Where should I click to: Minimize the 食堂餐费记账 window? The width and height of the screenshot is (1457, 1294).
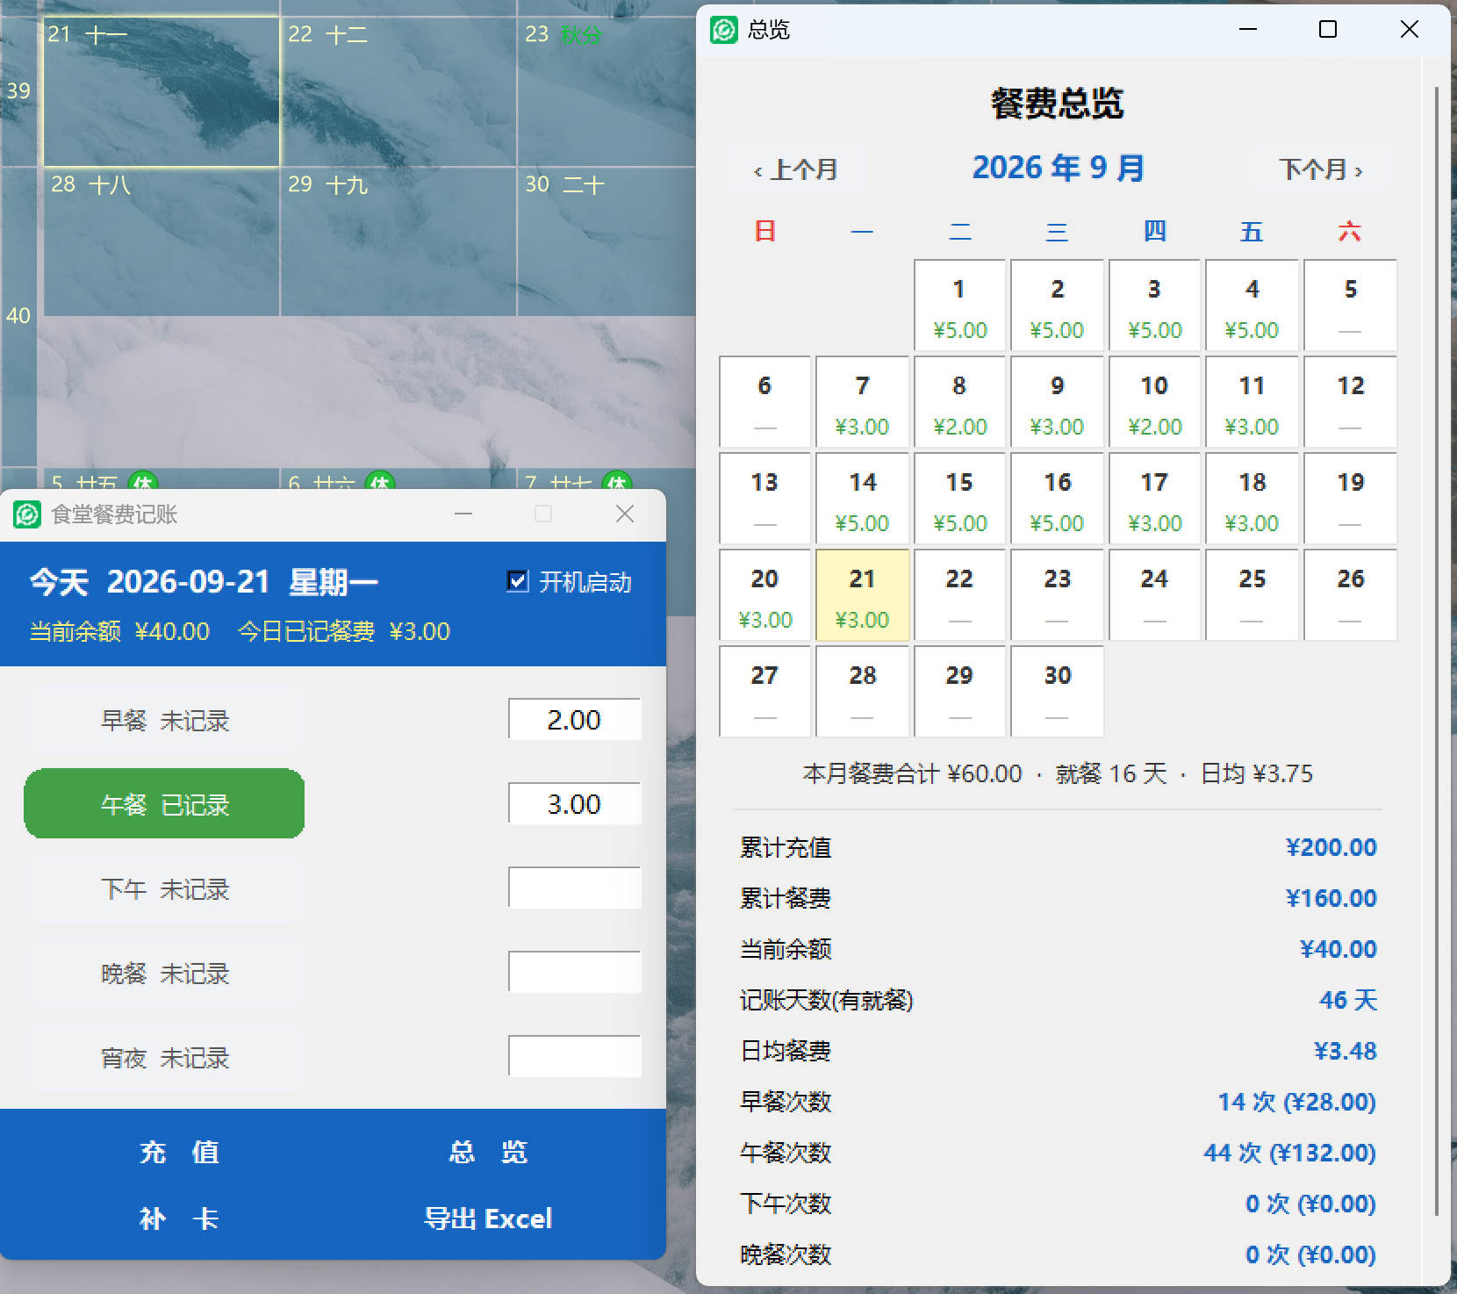463,514
